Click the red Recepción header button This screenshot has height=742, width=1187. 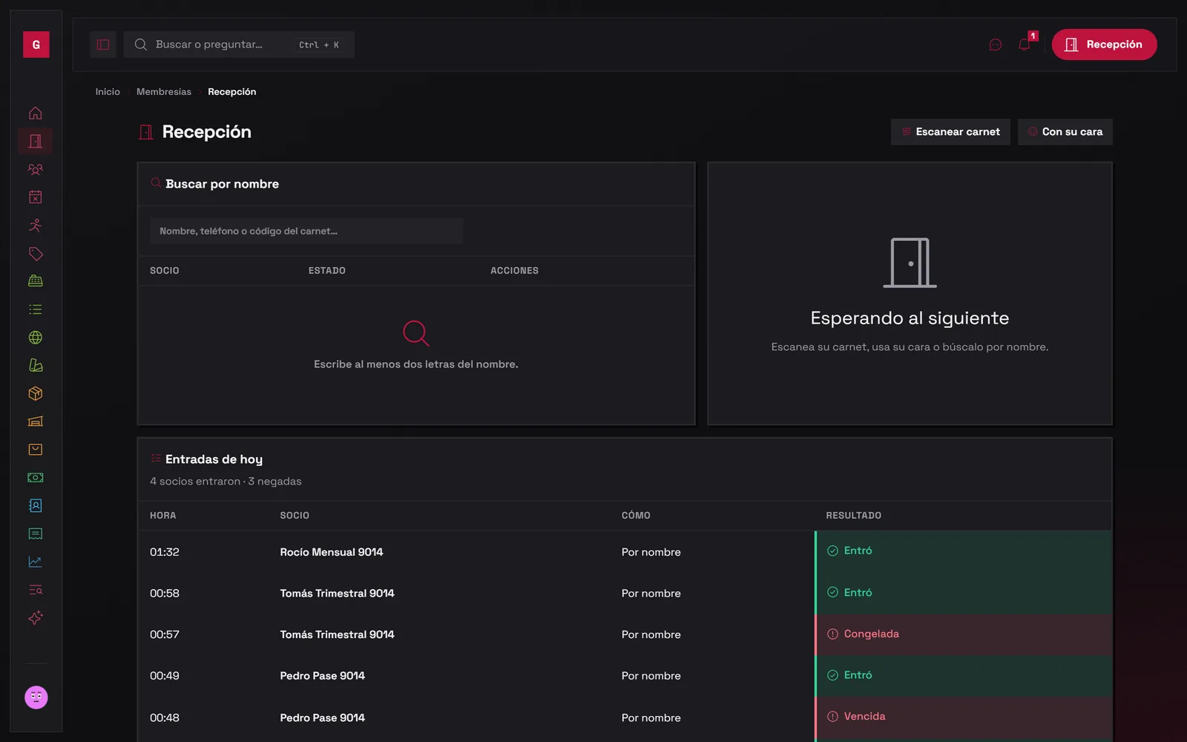[x=1104, y=45]
